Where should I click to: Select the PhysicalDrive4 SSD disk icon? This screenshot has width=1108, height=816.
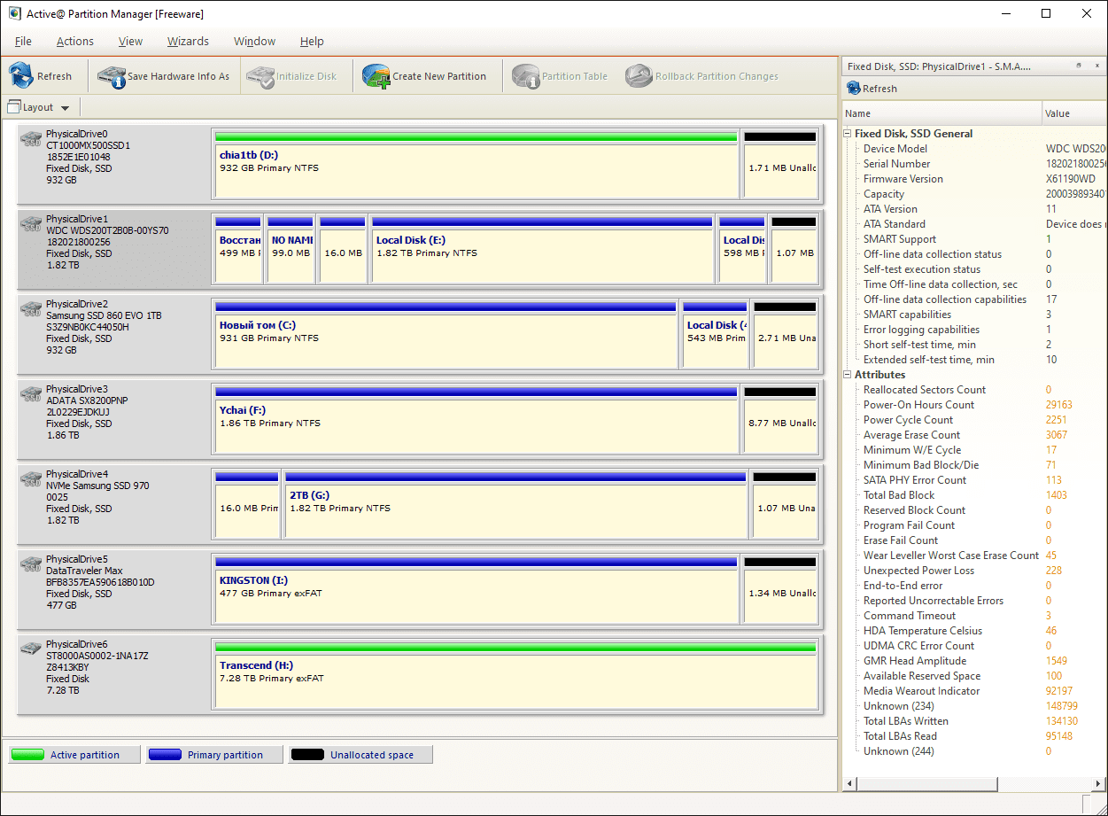[32, 478]
